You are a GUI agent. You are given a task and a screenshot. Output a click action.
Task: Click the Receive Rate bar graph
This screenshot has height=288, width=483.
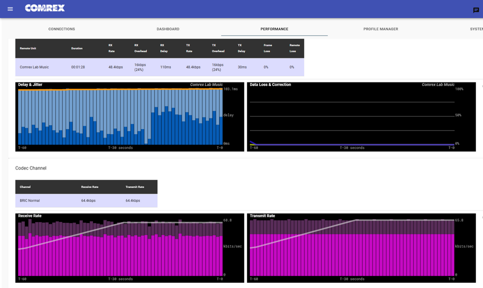tap(120, 248)
